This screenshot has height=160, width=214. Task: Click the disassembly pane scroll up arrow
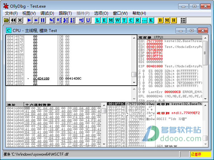(134, 38)
